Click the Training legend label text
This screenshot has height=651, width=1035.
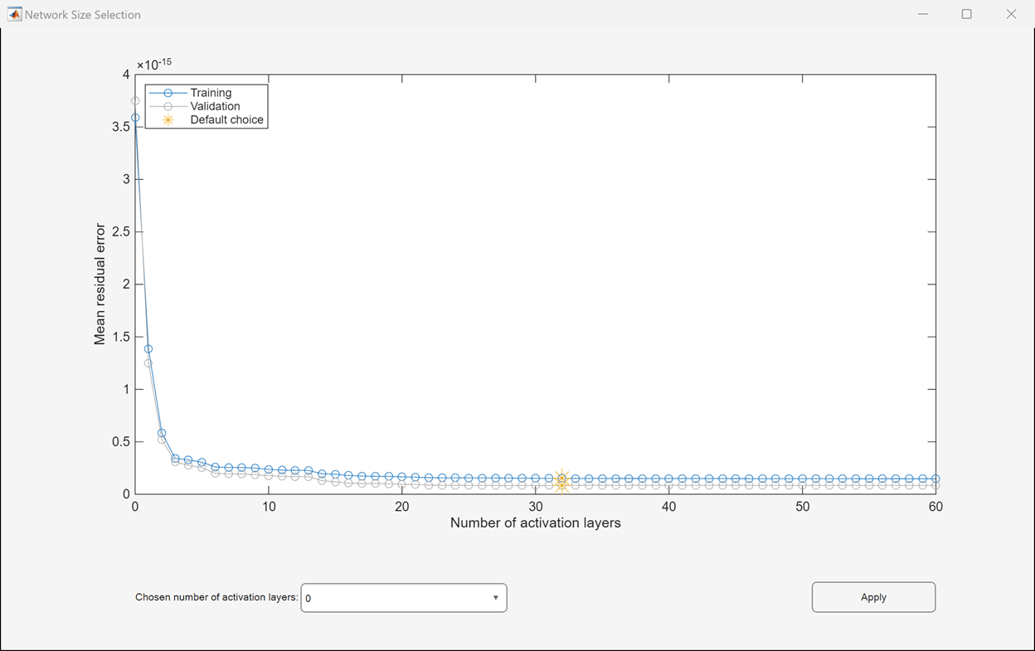coord(211,93)
